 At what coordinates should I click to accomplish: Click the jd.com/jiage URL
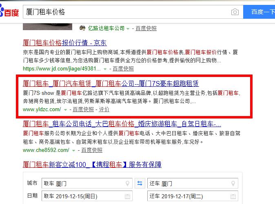[62, 68]
